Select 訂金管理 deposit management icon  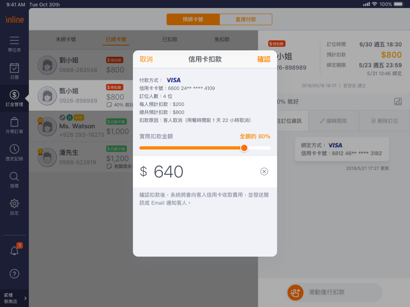click(14, 95)
